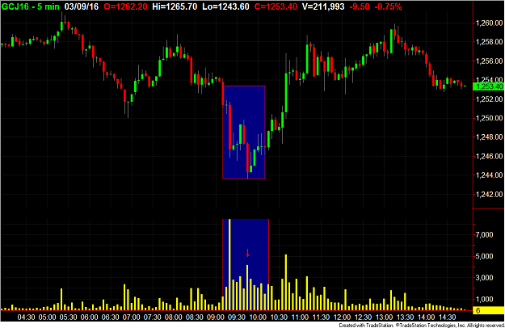Click the V=211,993 volume readout
Viewport: 505px width, 328px height.
(x=323, y=6)
